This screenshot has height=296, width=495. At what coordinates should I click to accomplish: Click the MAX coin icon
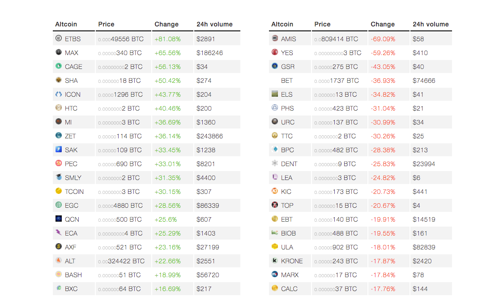pyautogui.click(x=58, y=52)
